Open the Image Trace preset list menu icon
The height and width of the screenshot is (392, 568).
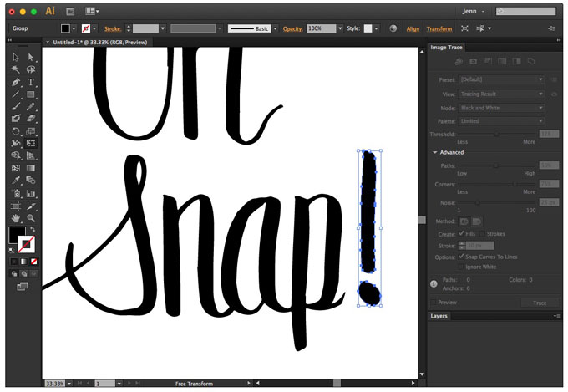tap(555, 79)
